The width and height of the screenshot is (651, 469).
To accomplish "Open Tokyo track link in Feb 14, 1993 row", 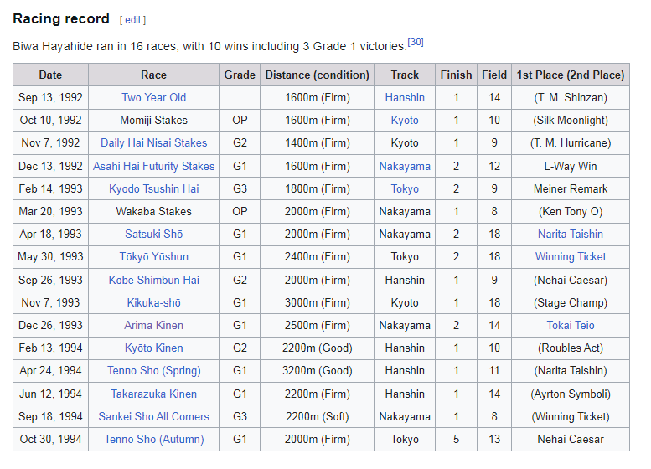I will (405, 188).
